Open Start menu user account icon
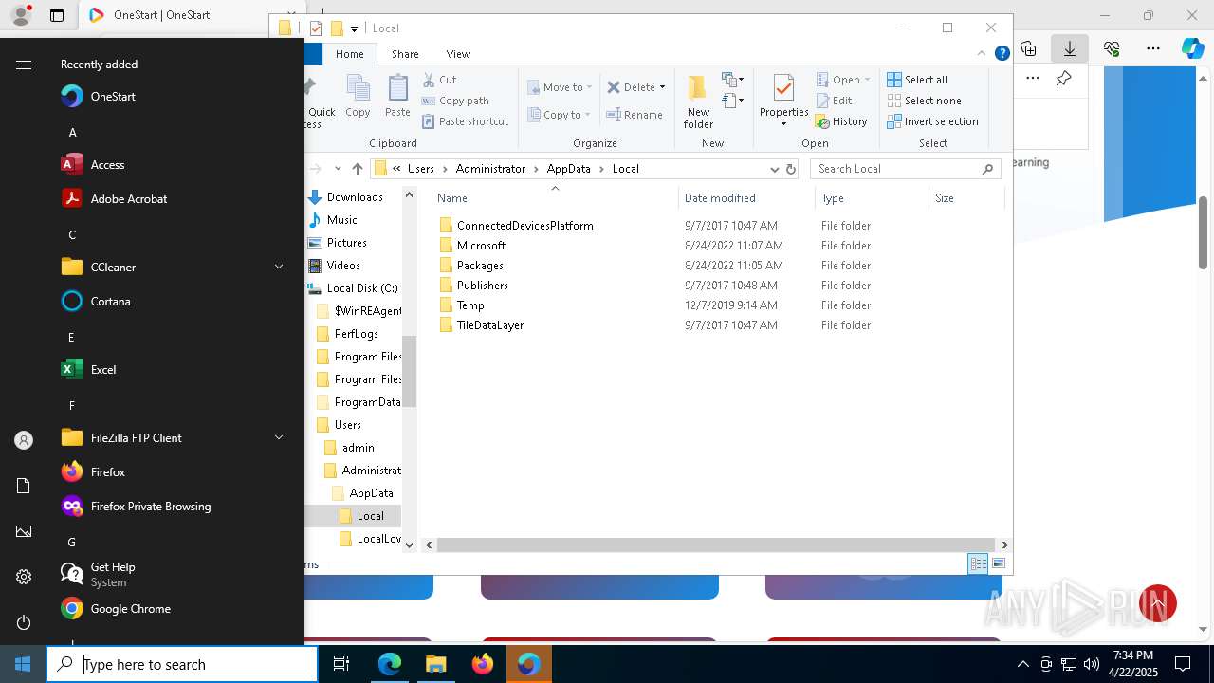 [x=24, y=440]
